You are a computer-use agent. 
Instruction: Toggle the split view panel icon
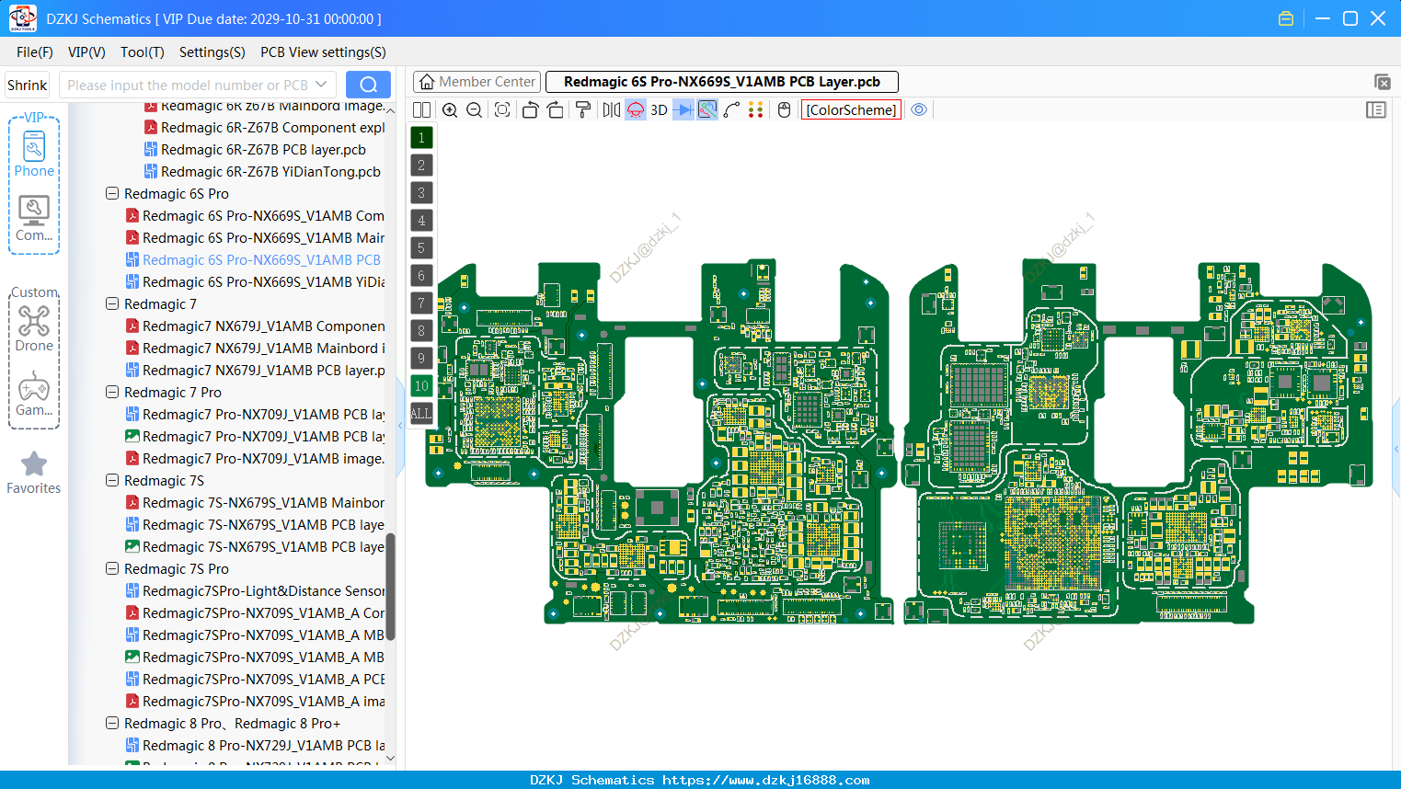tap(421, 110)
